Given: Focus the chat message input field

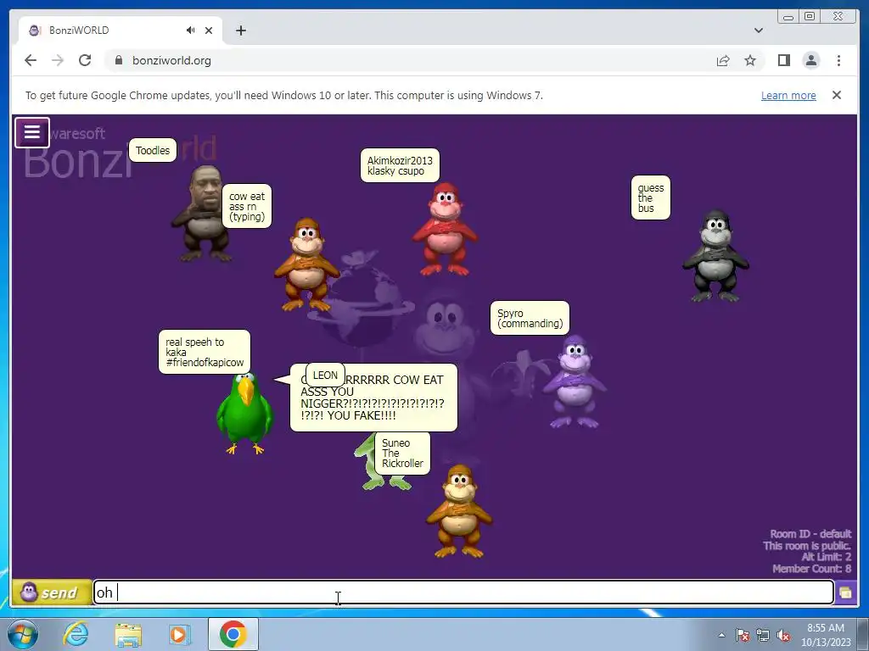Looking at the screenshot, I should [x=463, y=593].
